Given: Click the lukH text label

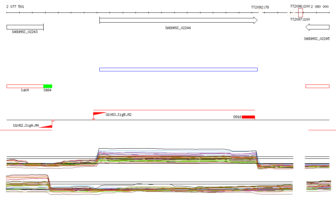Looking at the screenshot, I should point(25,90).
